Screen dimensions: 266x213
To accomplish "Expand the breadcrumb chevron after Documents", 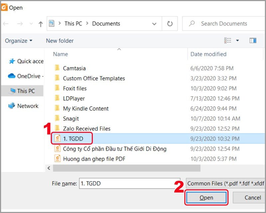I will click(x=154, y=23).
